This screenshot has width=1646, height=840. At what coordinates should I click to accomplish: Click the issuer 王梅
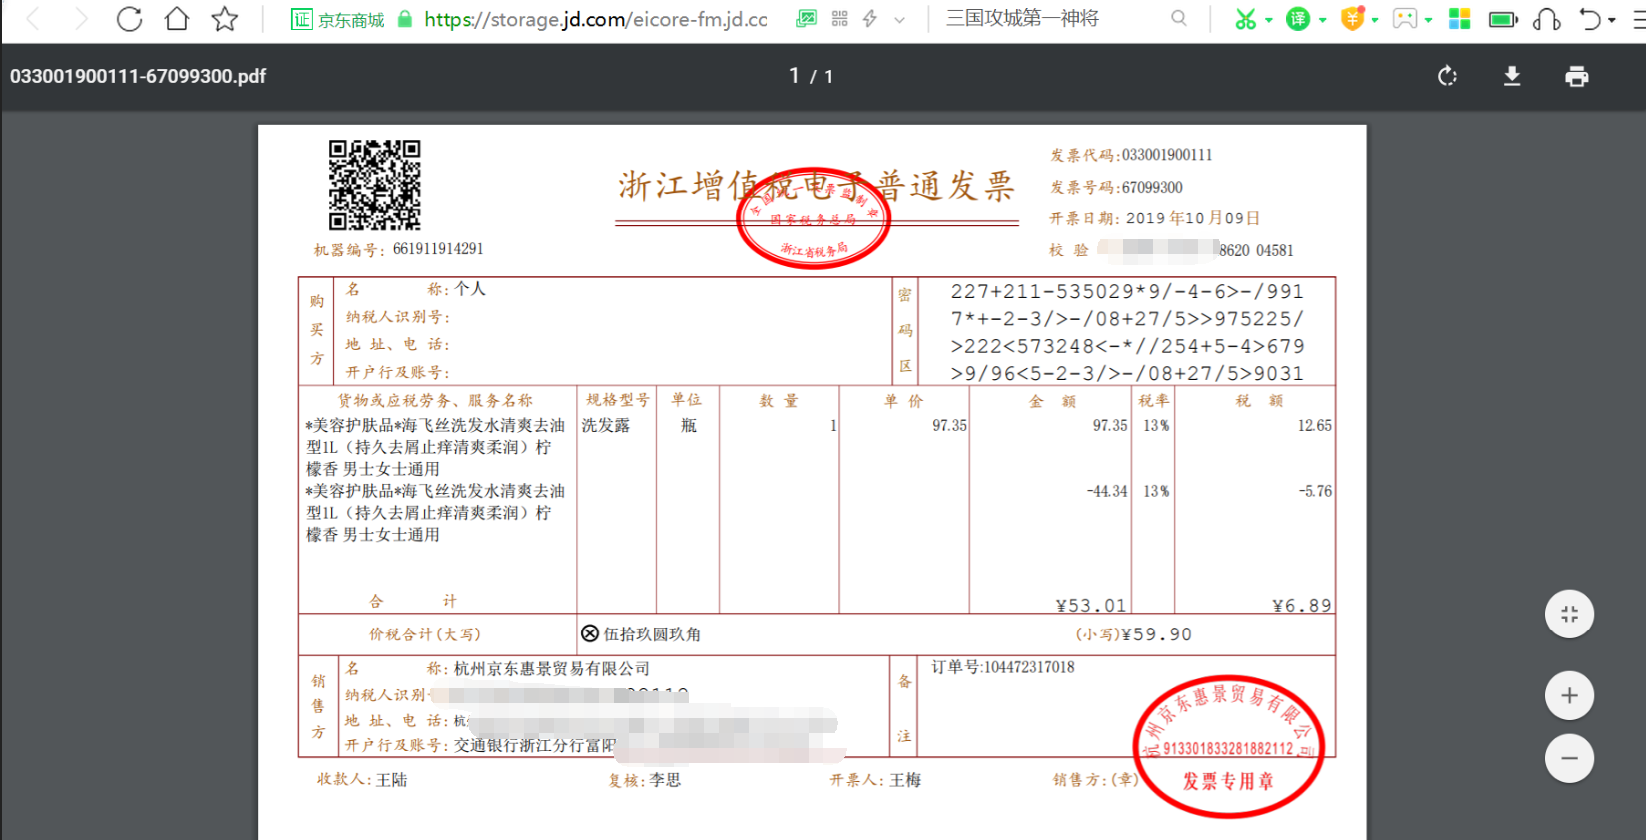pos(905,780)
